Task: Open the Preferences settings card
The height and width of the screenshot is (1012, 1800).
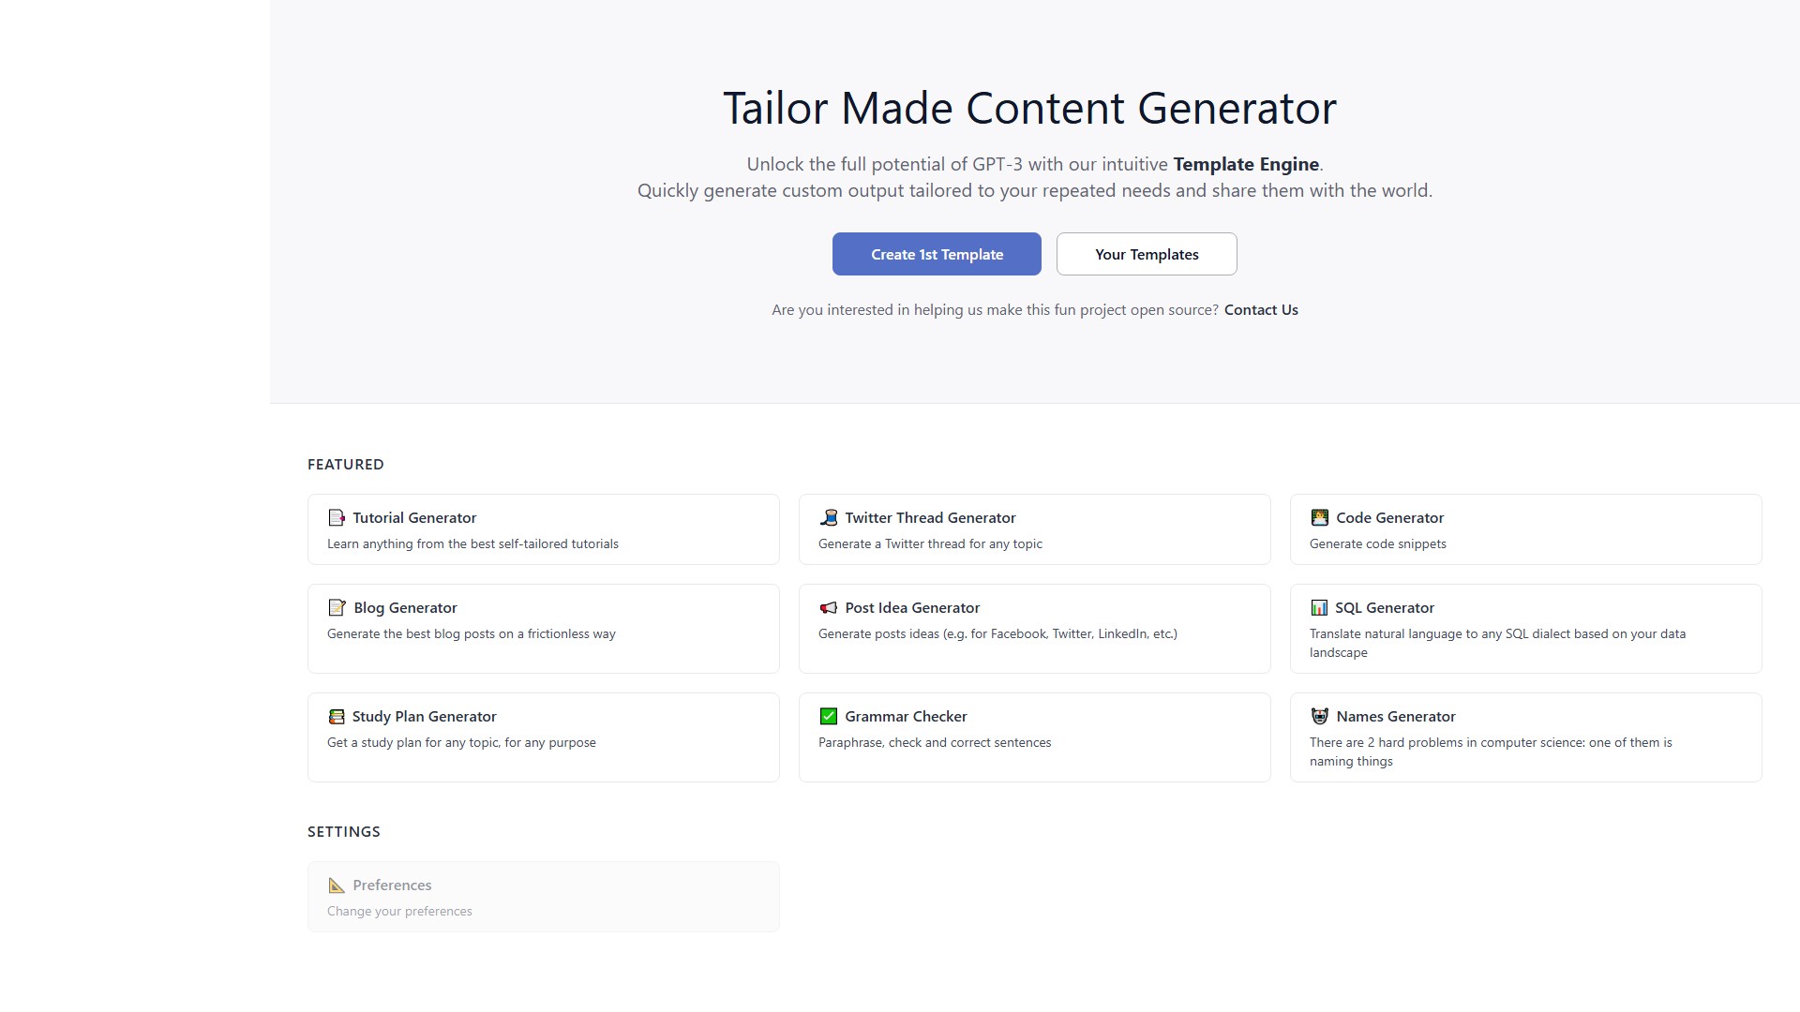Action: pos(544,897)
